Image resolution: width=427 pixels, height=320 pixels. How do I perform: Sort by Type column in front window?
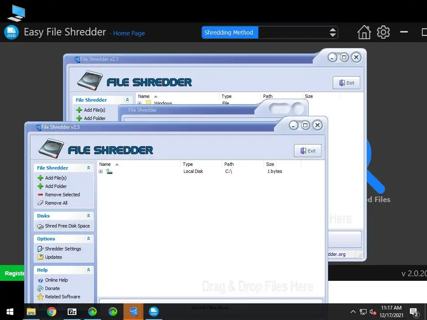[x=201, y=164]
